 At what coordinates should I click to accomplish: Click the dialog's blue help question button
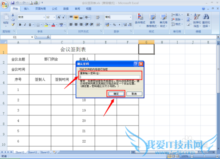click(x=136, y=64)
